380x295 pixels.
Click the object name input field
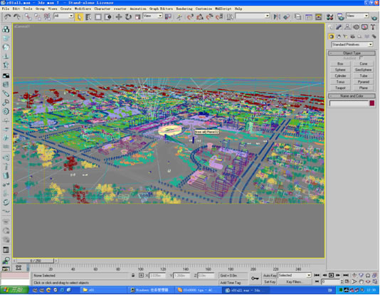click(x=349, y=103)
